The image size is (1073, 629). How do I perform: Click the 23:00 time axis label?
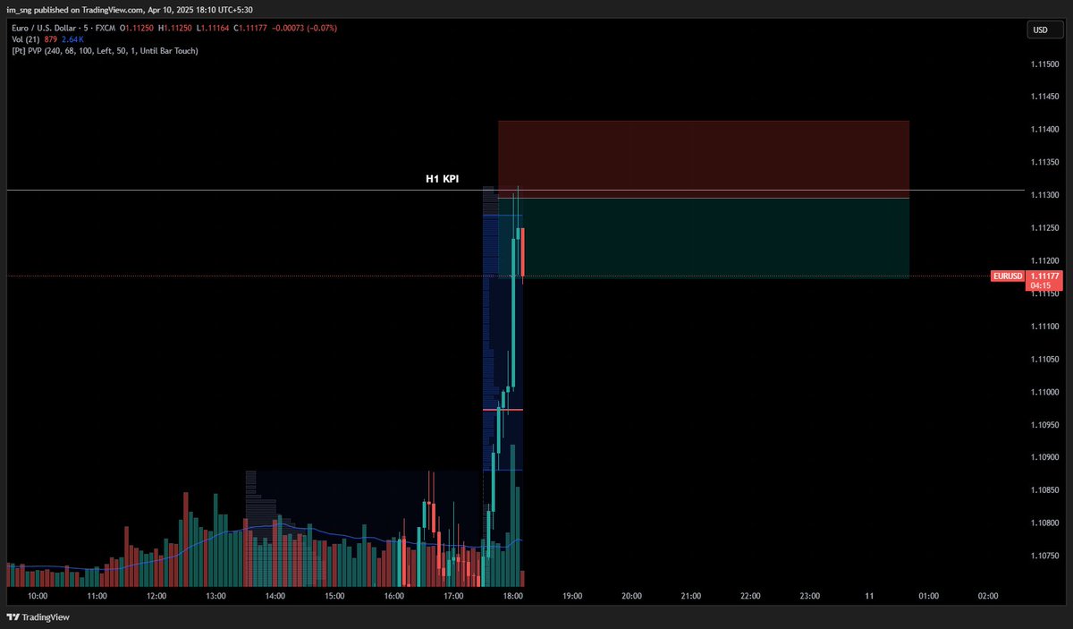click(x=810, y=596)
